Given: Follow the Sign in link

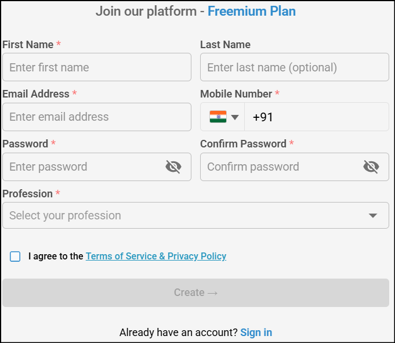Looking at the screenshot, I should [x=256, y=333].
